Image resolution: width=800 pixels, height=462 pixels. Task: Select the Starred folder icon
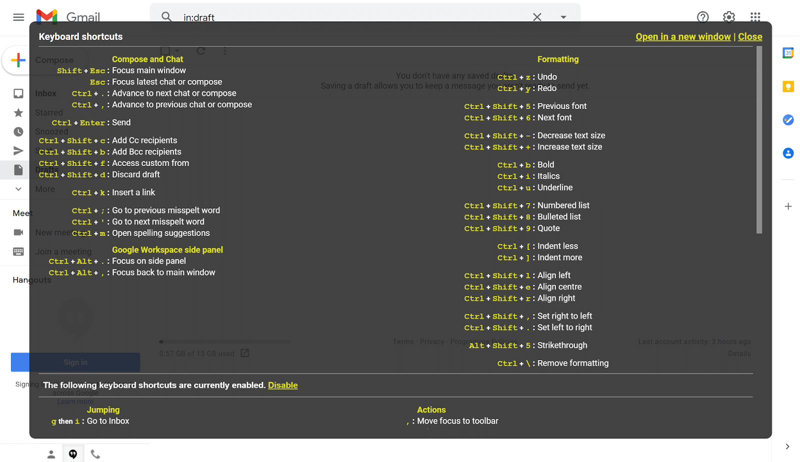click(18, 112)
